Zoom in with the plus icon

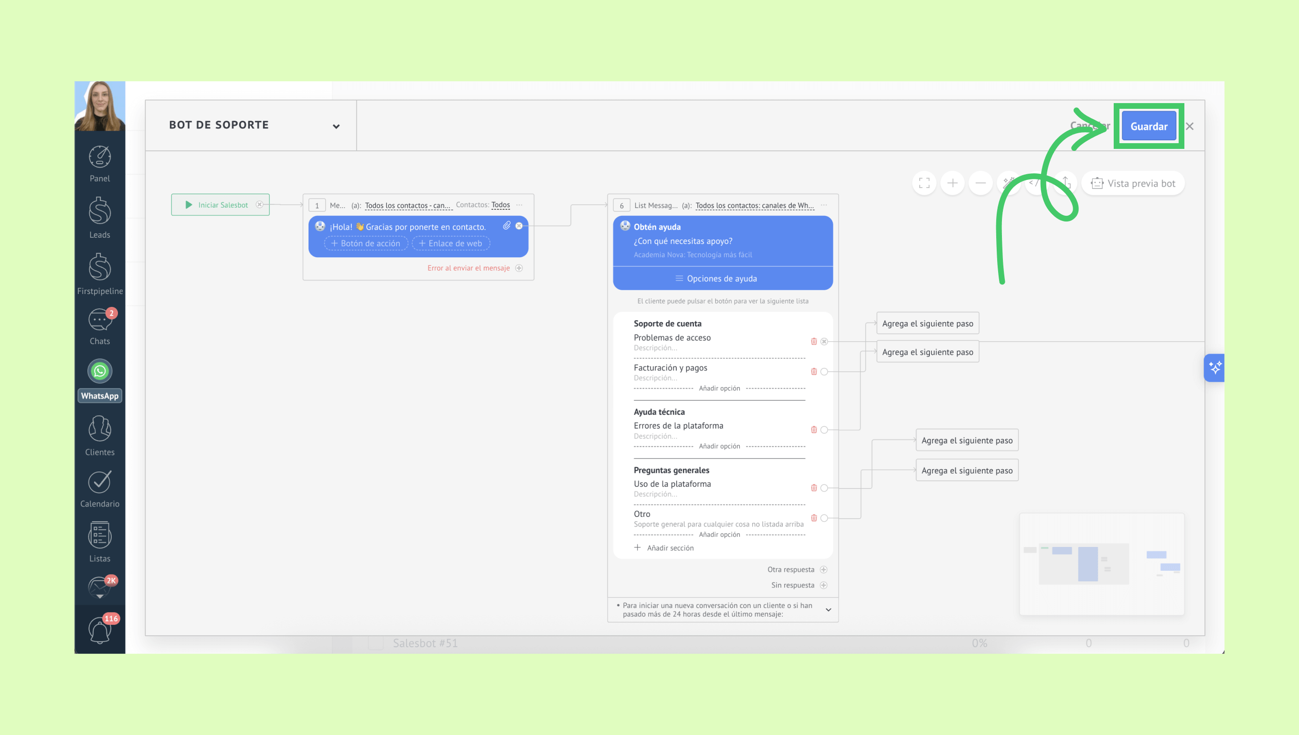[952, 183]
